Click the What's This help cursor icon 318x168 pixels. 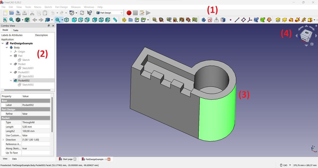[x=89, y=13]
